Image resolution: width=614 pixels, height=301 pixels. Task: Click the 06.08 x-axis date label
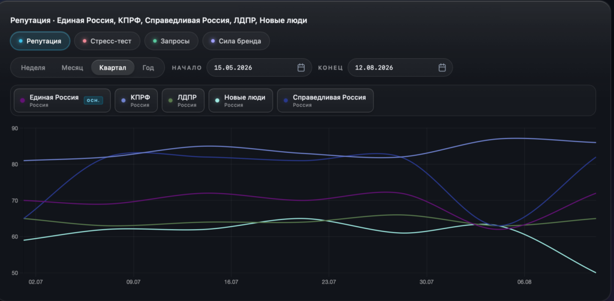coord(524,282)
